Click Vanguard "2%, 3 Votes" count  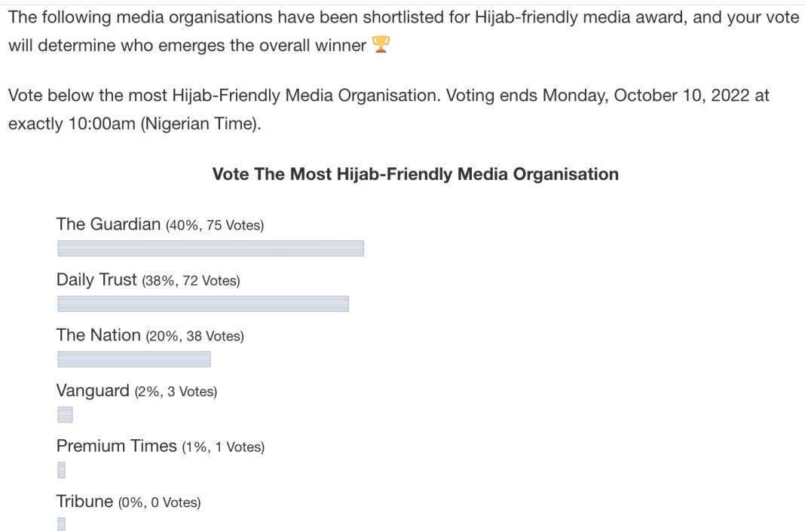[x=176, y=392]
